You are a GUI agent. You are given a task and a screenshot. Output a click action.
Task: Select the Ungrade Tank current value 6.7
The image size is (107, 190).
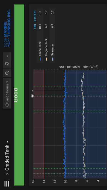46,13
